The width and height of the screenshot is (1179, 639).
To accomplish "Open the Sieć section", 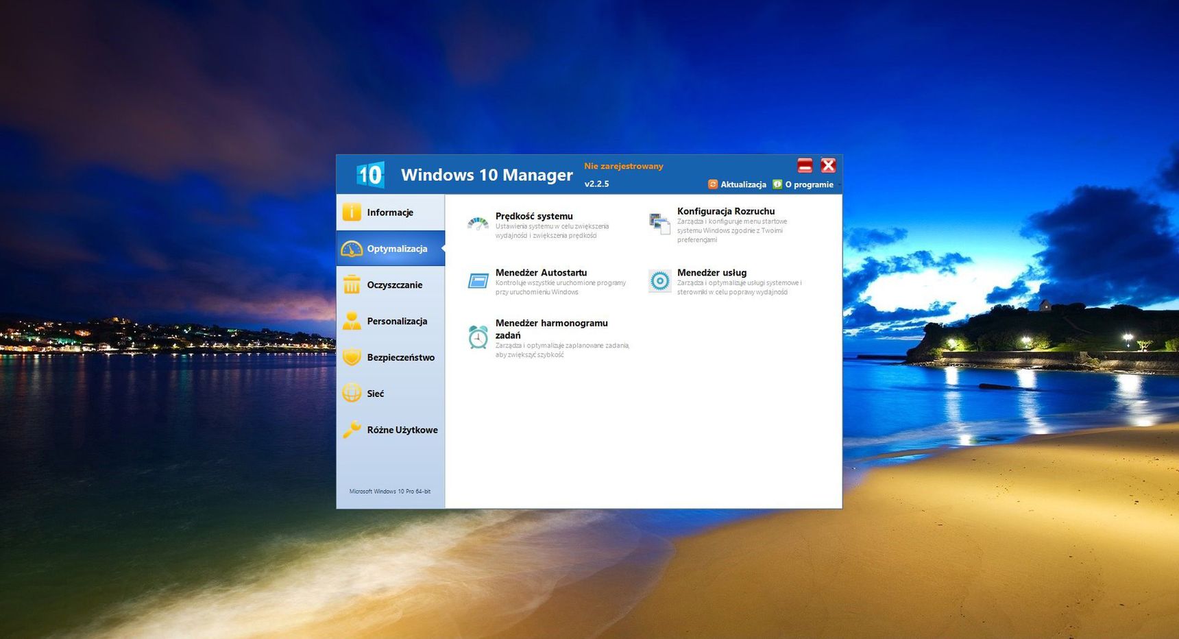I will (x=391, y=394).
